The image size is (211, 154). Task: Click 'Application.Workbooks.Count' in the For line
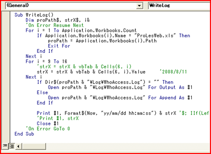coord(99,31)
